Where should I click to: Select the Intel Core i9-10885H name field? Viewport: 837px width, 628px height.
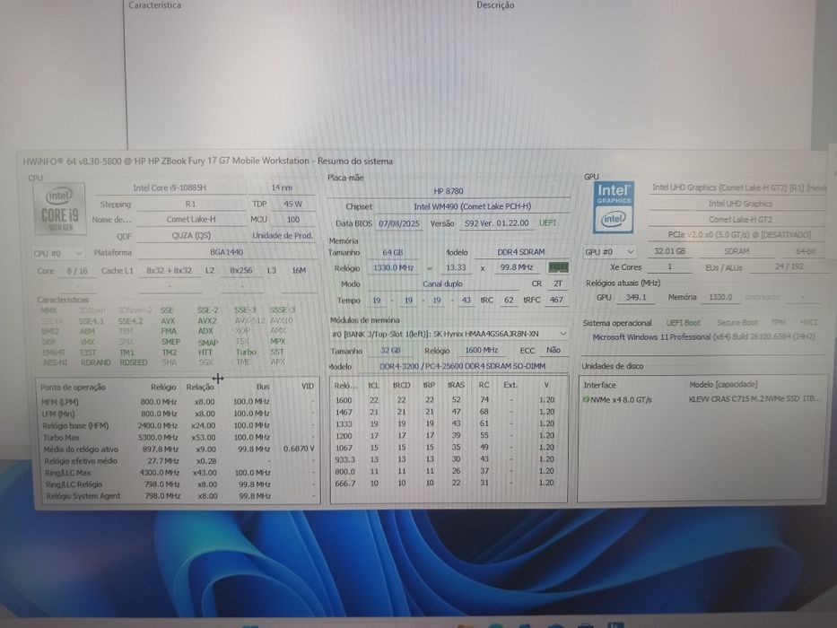170,188
